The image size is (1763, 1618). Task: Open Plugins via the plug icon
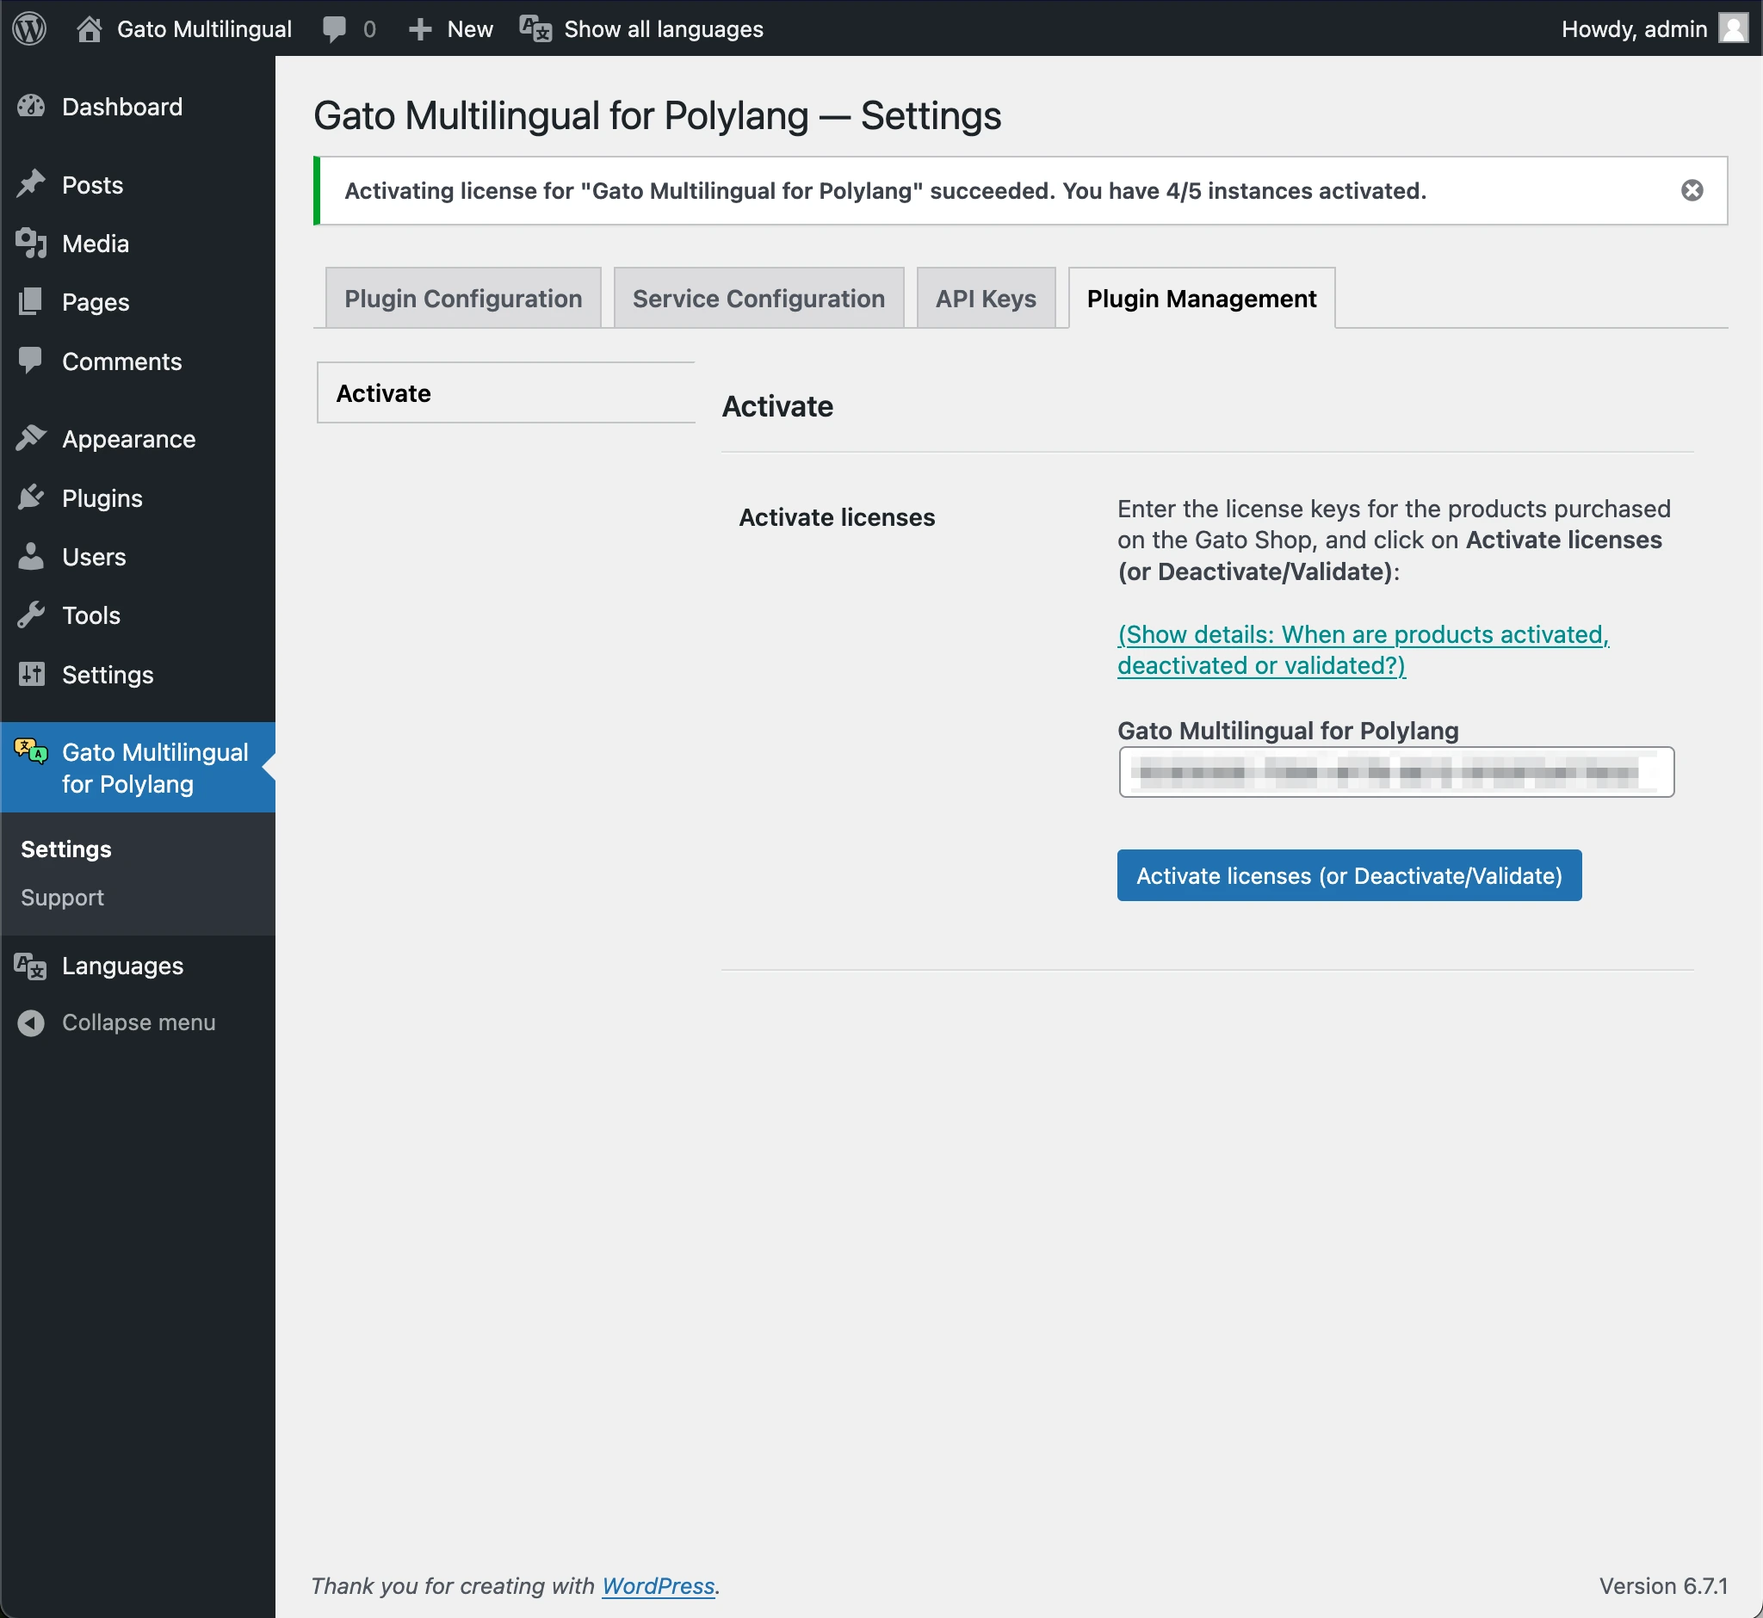[32, 498]
